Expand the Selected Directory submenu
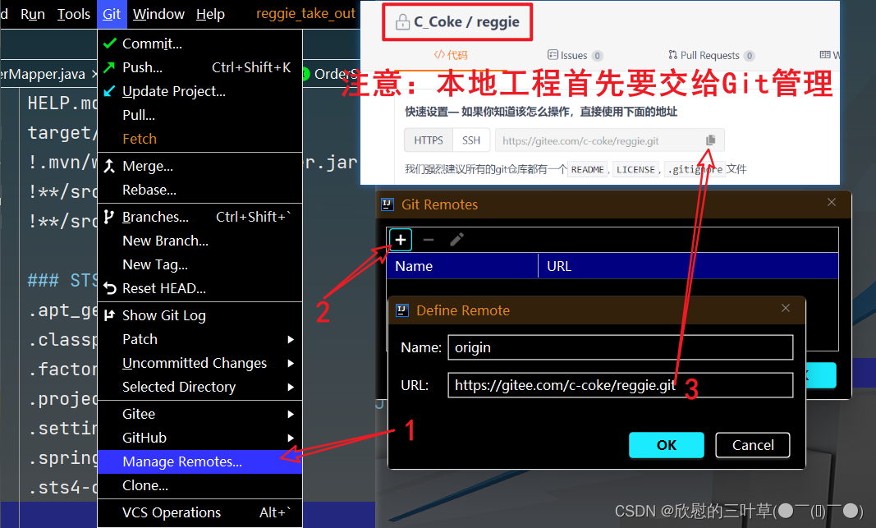Viewport: 876px width, 528px height. coord(200,387)
